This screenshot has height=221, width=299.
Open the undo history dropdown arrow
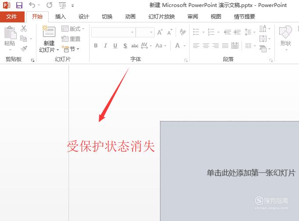point(39,5)
